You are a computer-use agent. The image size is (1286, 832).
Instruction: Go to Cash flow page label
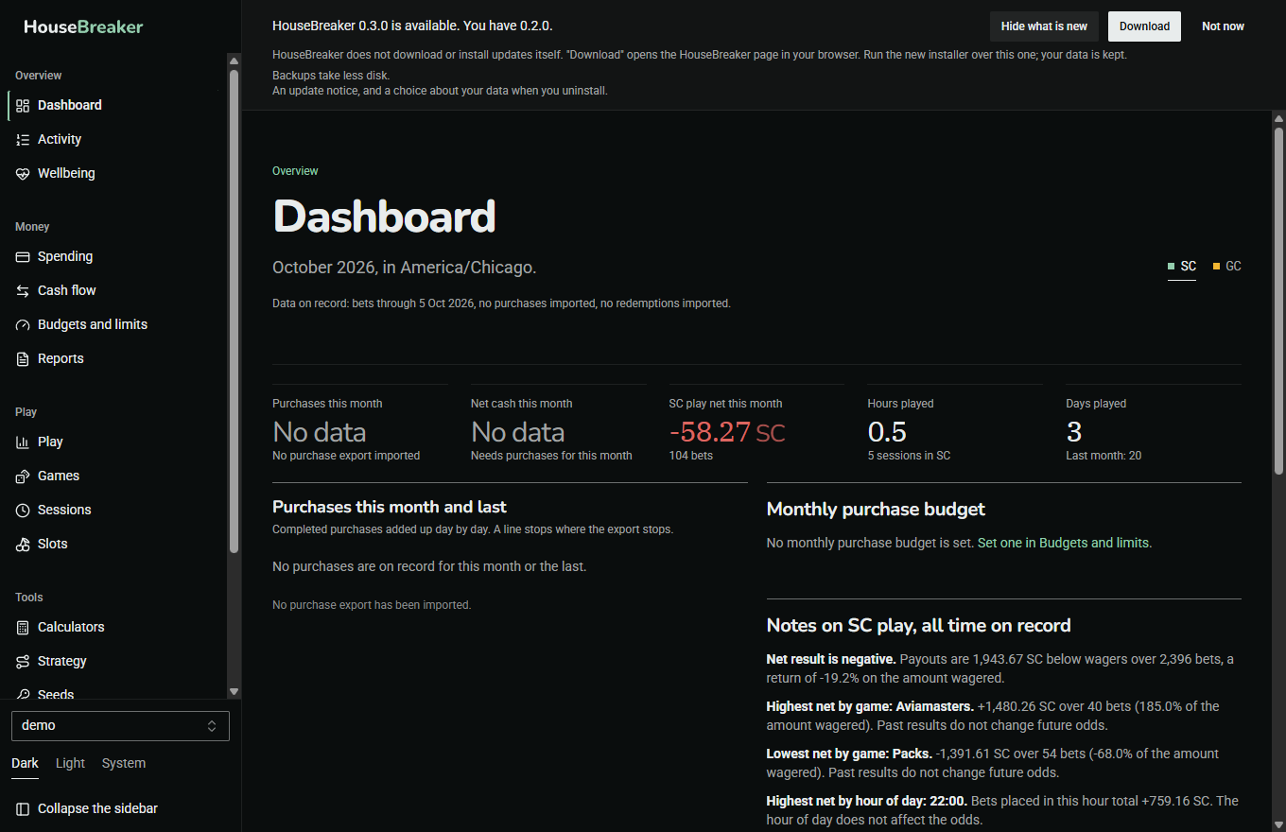coord(67,290)
